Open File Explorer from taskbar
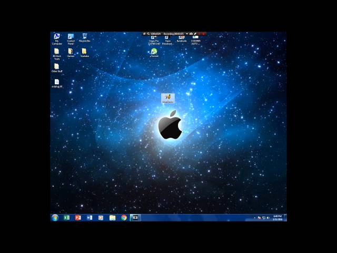 (x=112, y=218)
